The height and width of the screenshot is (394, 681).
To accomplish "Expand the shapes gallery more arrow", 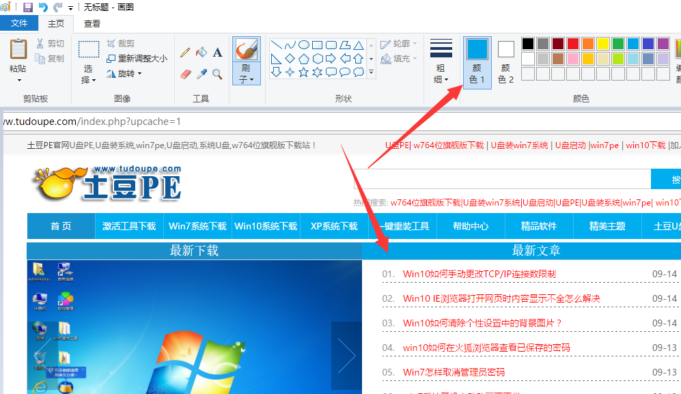I will [x=372, y=72].
